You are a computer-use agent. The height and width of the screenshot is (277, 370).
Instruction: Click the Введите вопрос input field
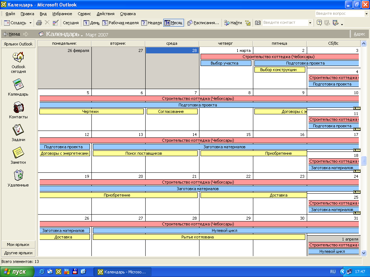coord(340,14)
